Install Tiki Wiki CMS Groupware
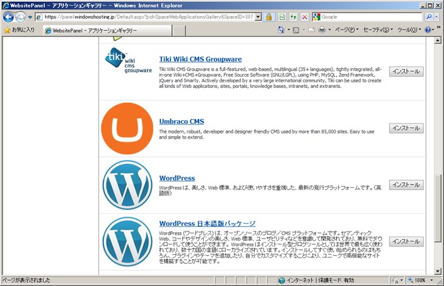Viewport: 444px width, 286px height. point(406,71)
